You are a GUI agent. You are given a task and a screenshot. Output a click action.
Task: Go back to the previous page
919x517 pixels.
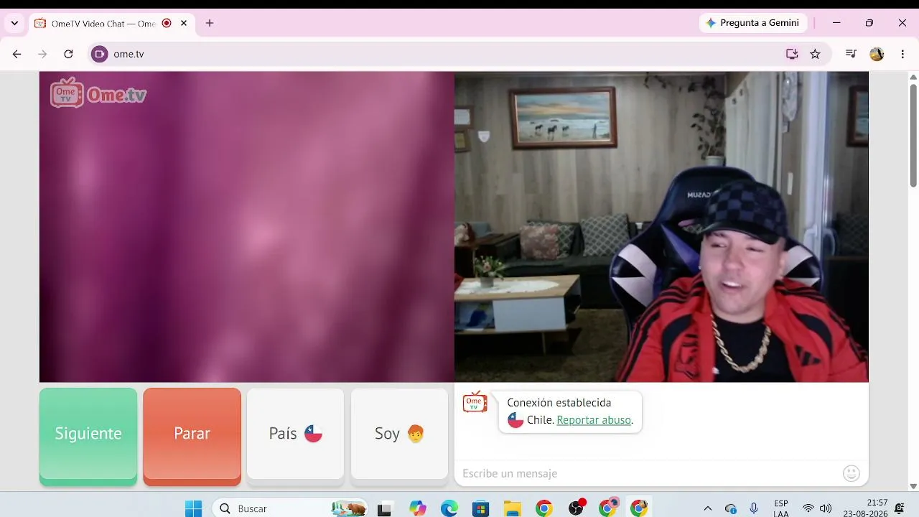tap(17, 54)
